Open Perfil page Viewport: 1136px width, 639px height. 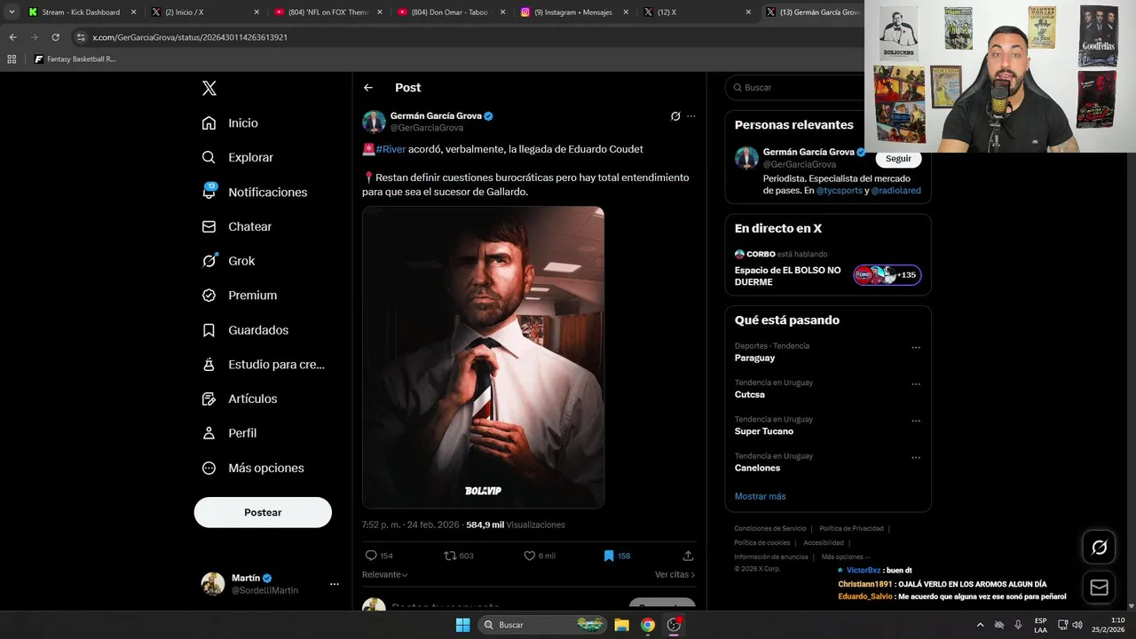pos(229,433)
